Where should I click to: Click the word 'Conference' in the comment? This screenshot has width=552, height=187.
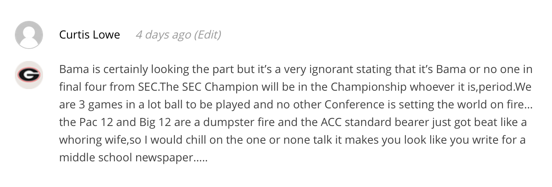(353, 105)
